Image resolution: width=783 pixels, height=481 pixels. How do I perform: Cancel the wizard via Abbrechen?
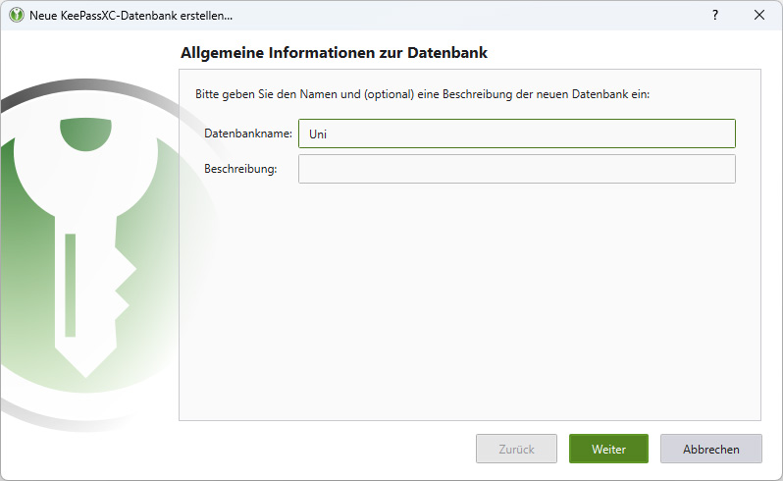711,449
